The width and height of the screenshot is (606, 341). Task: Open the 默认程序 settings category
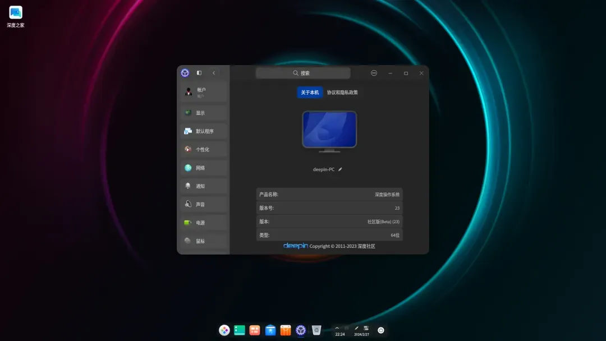pyautogui.click(x=203, y=131)
